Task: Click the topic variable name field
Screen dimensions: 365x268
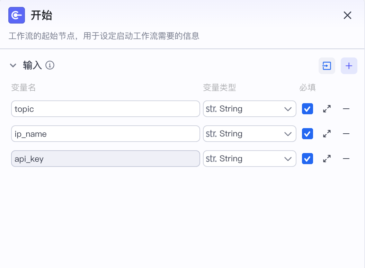Action: pos(105,109)
